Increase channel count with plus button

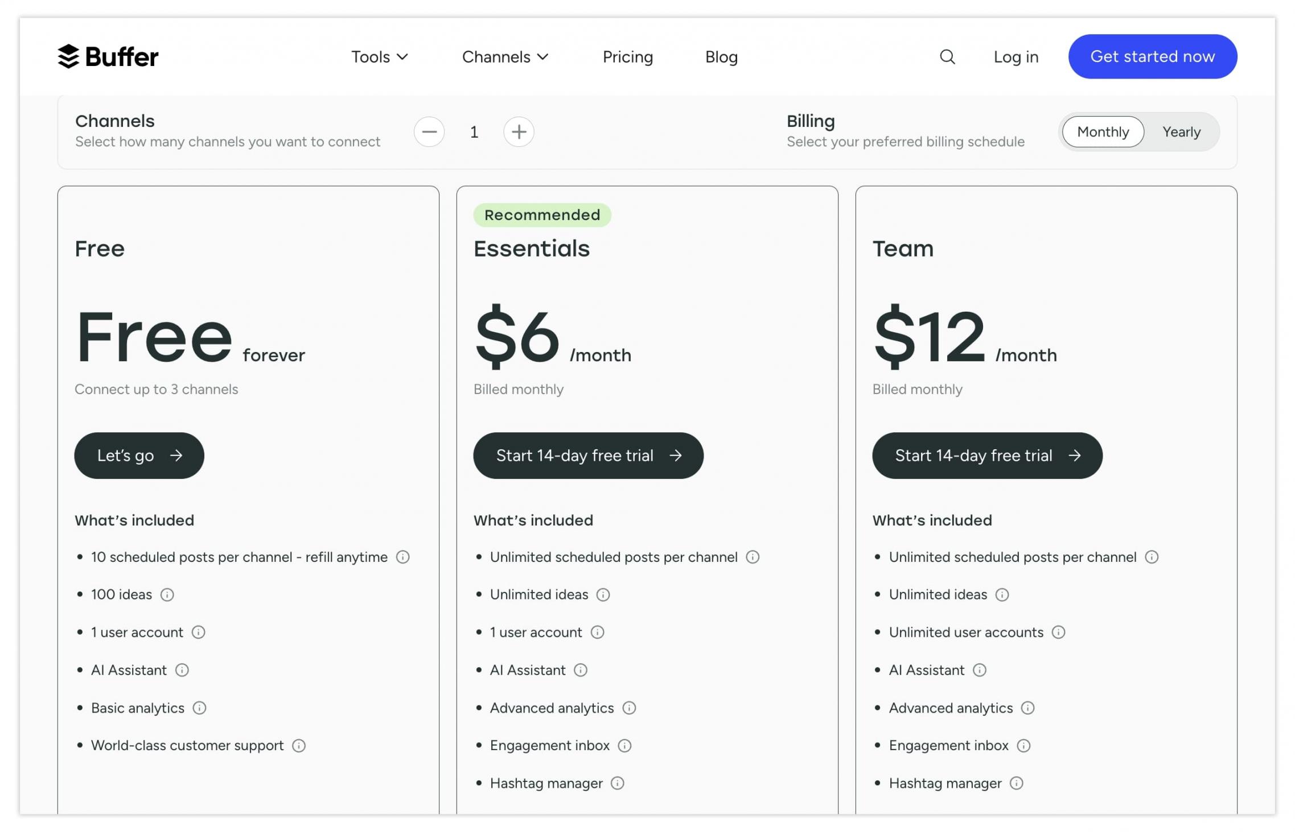click(x=518, y=132)
